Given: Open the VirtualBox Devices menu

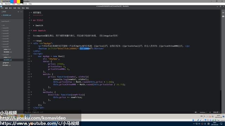Looking at the screenshot, I should pos(24,4).
